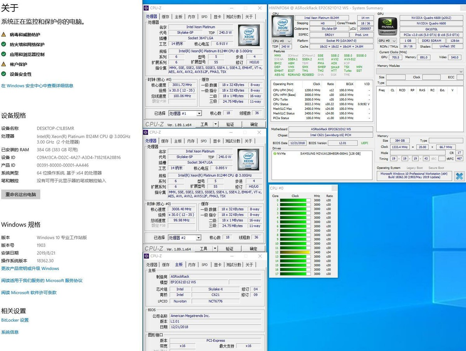Click the Xeon badge in processor #1 CPU-Z window
Screen dimensions: 466x351
coord(249,36)
